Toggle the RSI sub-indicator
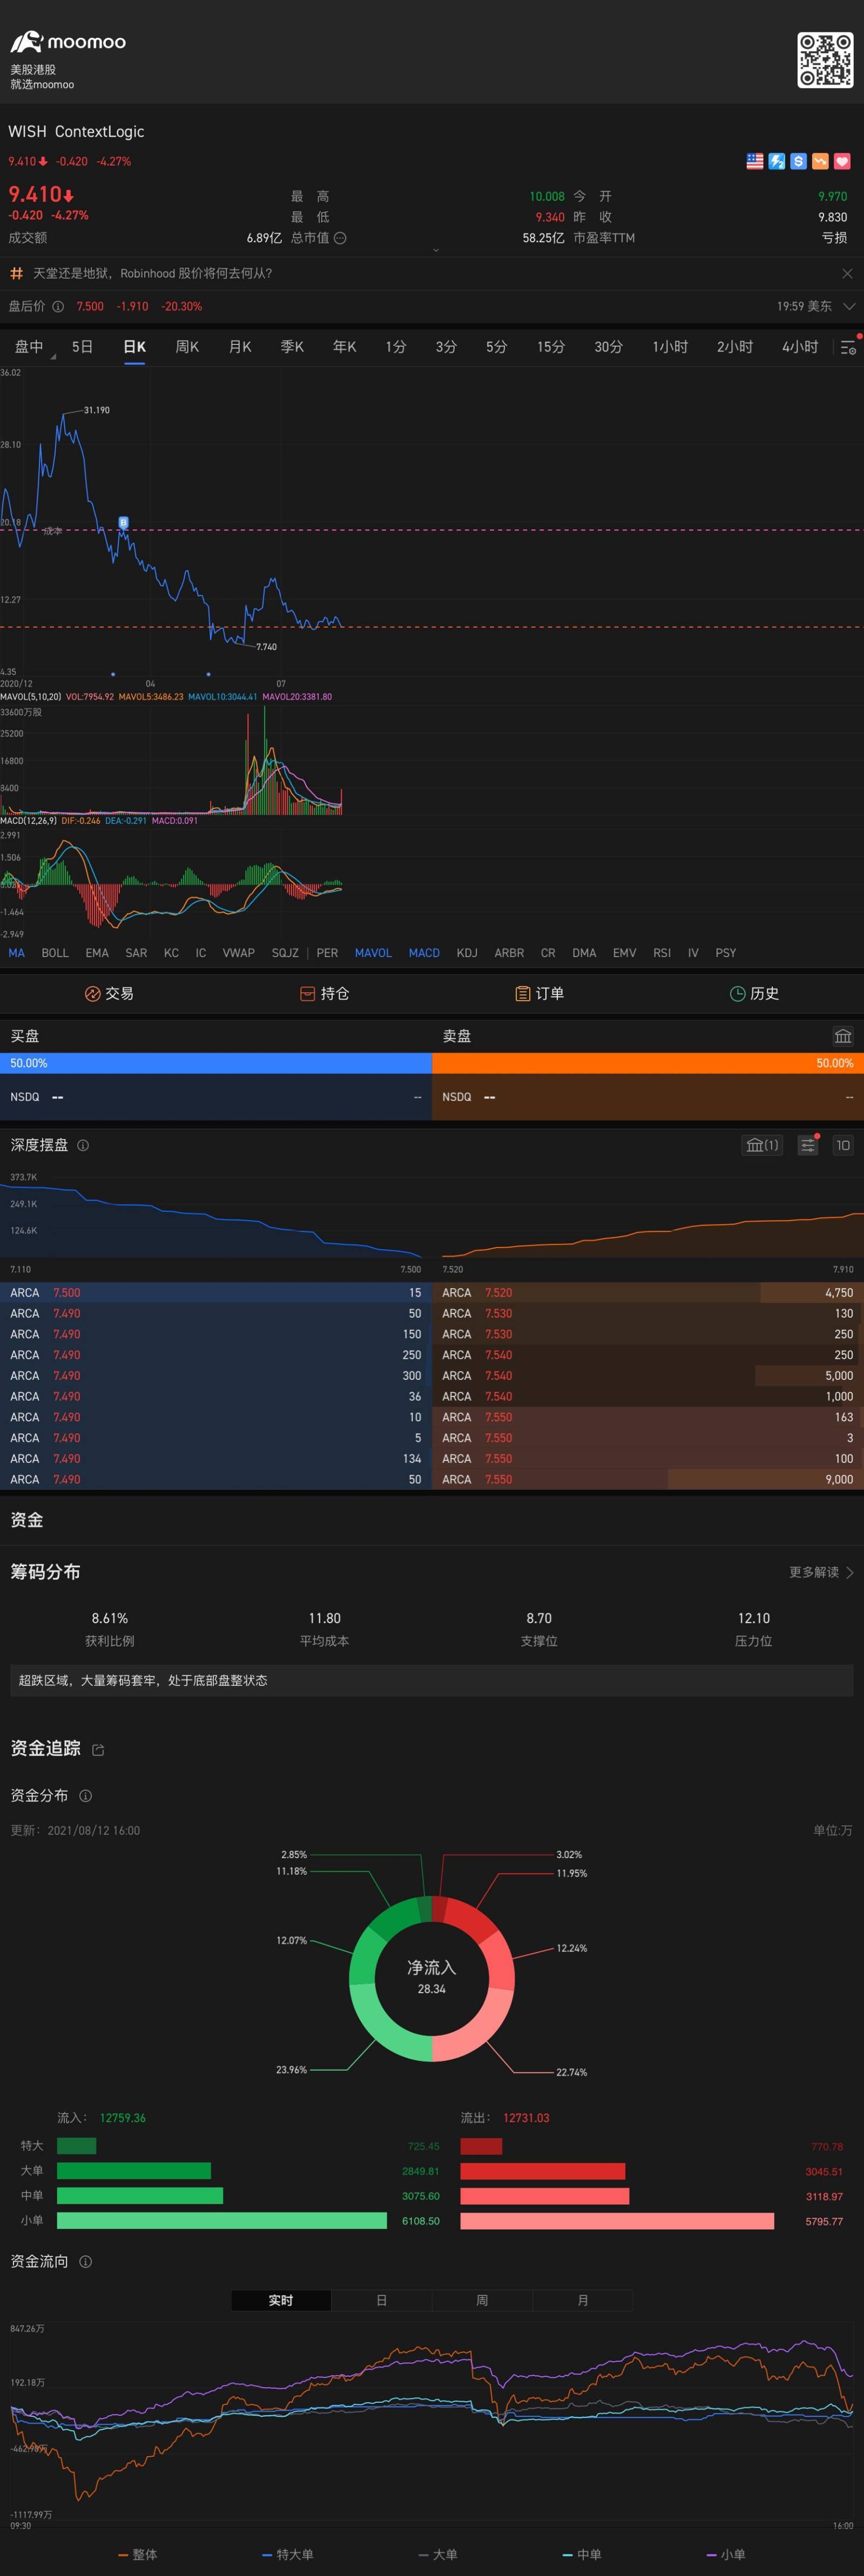This screenshot has height=2576, width=864. pos(662,953)
